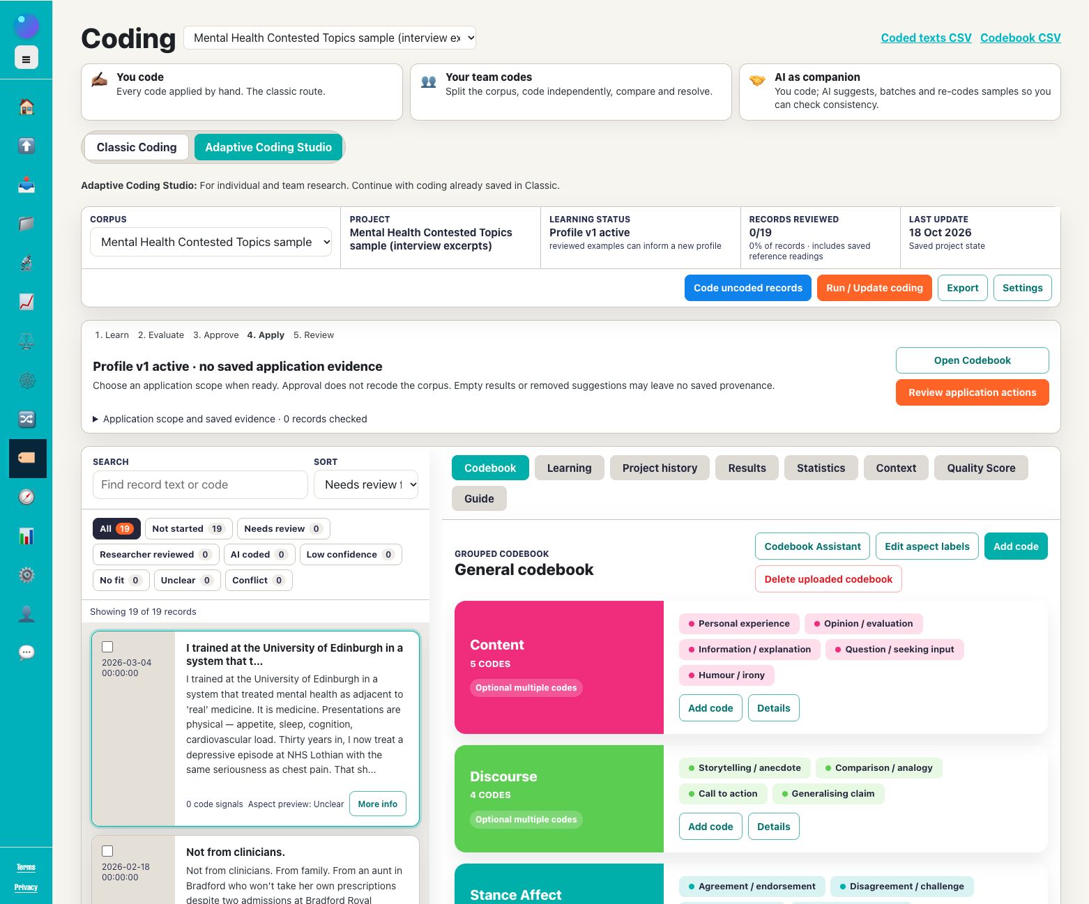This screenshot has height=904, width=1089.
Task: Download the Coded texts CSV link
Action: 926,38
